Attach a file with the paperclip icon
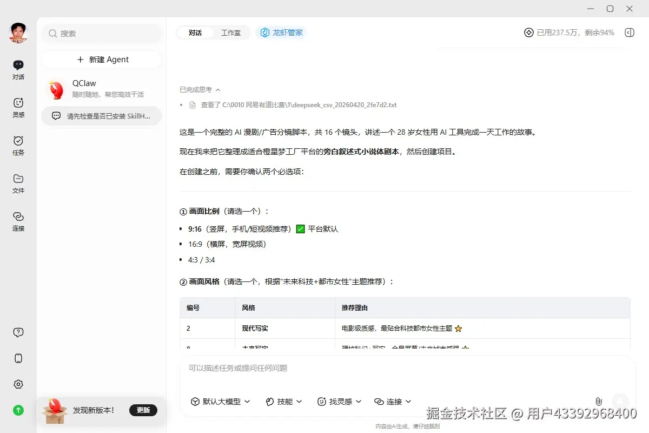 tap(598, 402)
